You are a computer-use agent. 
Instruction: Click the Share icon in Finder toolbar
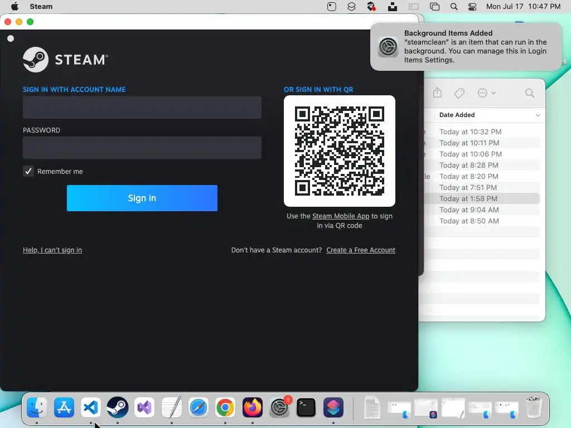[437, 93]
